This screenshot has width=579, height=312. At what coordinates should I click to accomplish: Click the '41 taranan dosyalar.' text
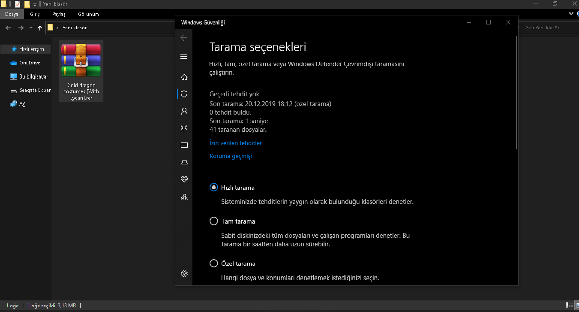point(238,129)
